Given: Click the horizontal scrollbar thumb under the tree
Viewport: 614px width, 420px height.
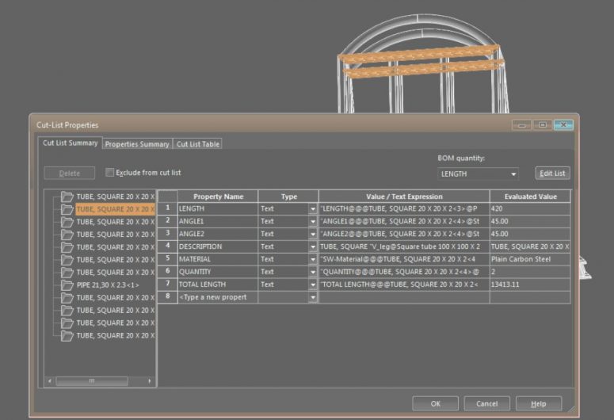Looking at the screenshot, I should 92,381.
